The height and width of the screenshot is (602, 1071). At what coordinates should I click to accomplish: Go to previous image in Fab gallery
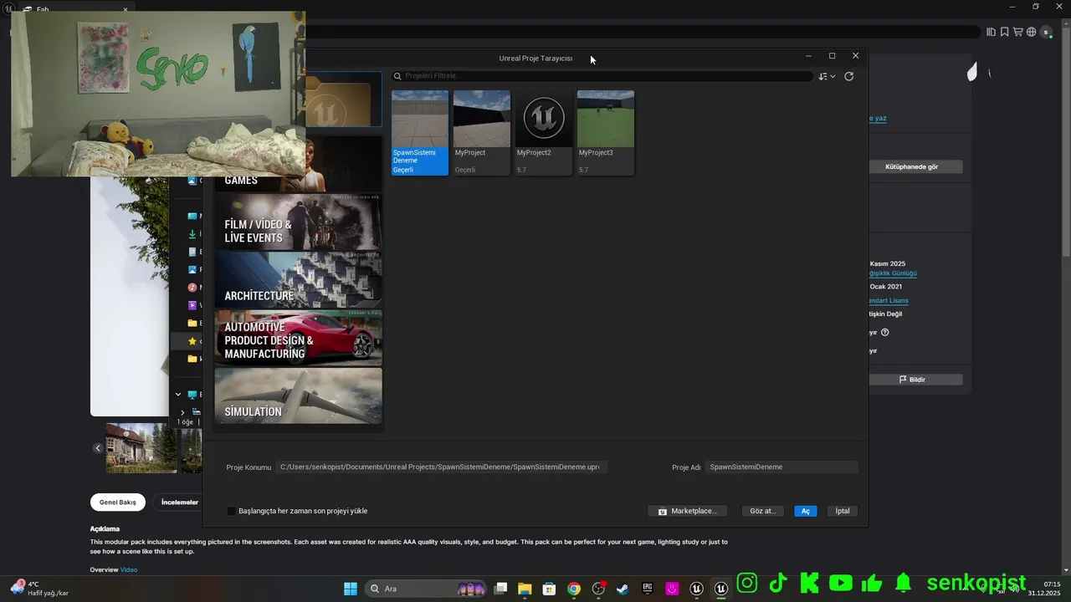click(x=98, y=448)
